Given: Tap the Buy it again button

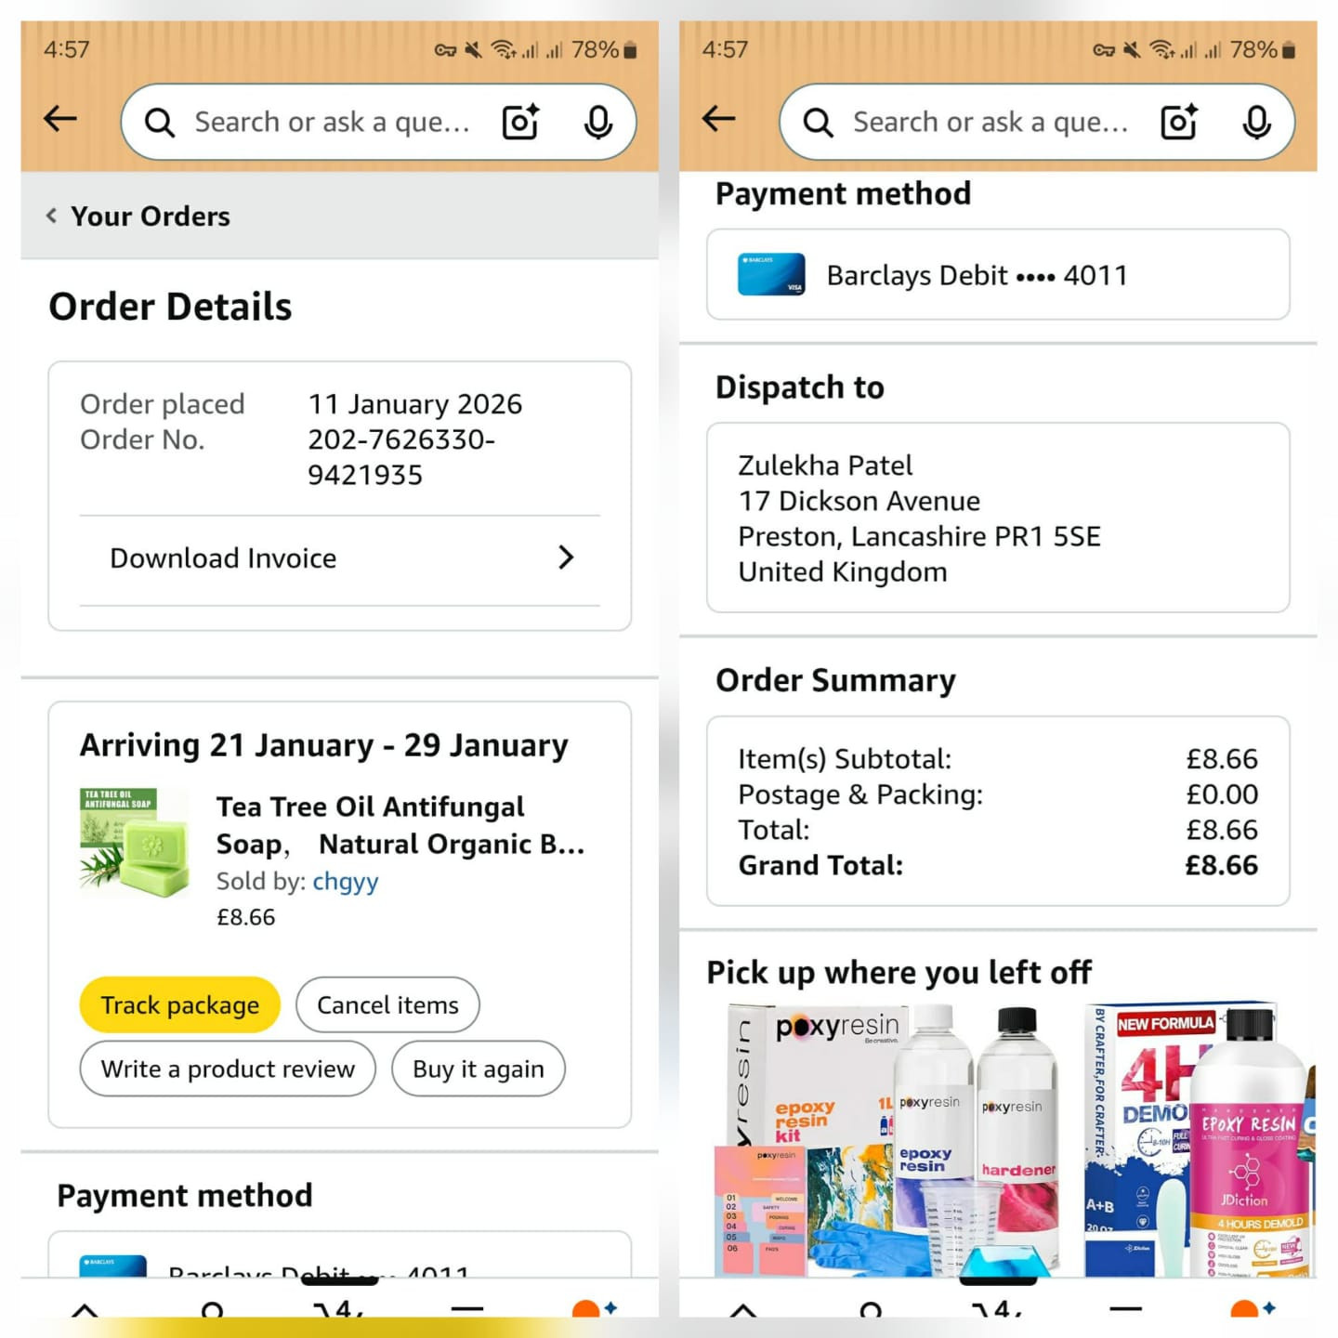Looking at the screenshot, I should (479, 1069).
